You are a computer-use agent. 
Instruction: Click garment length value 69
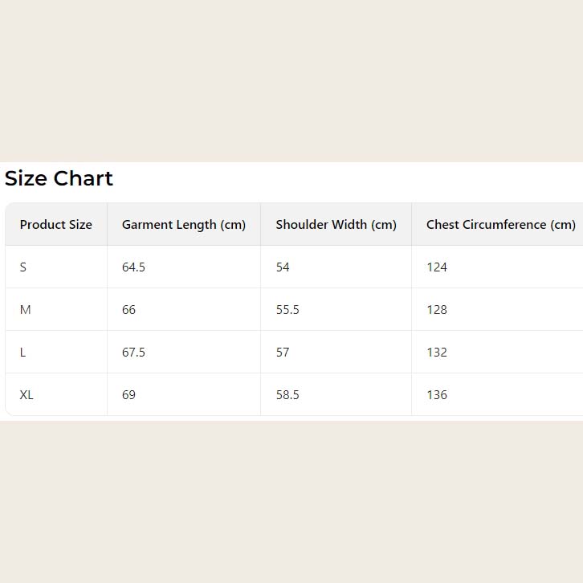[129, 395]
